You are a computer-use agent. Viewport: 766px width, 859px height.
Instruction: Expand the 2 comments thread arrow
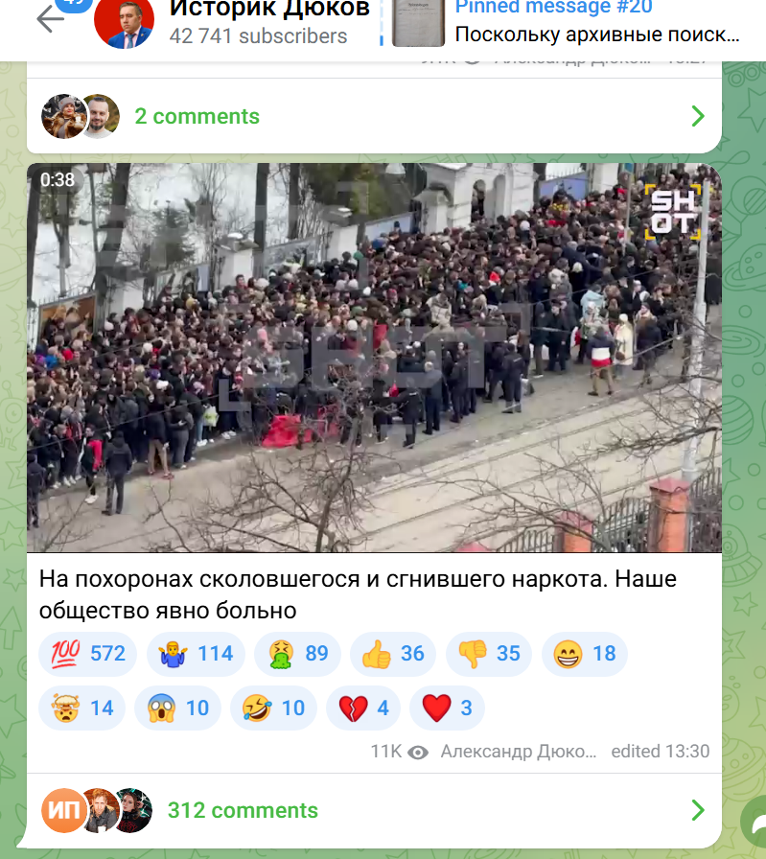(x=698, y=116)
